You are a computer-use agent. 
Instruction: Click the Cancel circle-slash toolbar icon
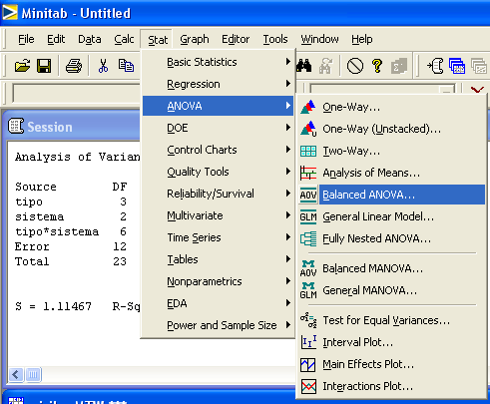coord(355,66)
